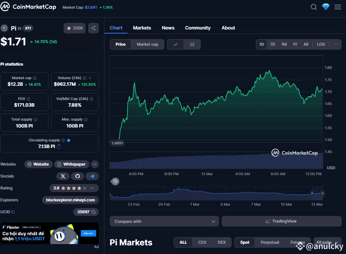Select Perpetual market type
This screenshot has width=346, height=254.
point(270,242)
